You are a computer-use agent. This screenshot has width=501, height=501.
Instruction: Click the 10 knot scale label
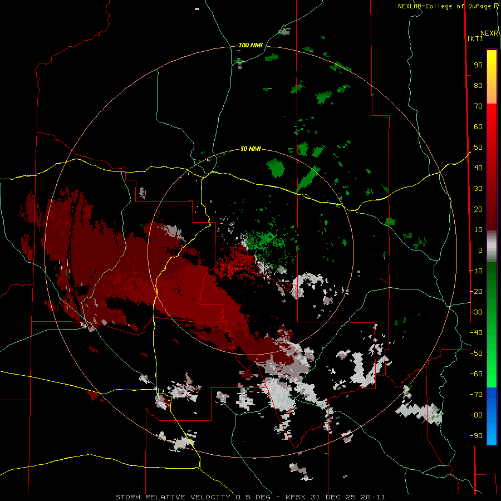(x=478, y=230)
